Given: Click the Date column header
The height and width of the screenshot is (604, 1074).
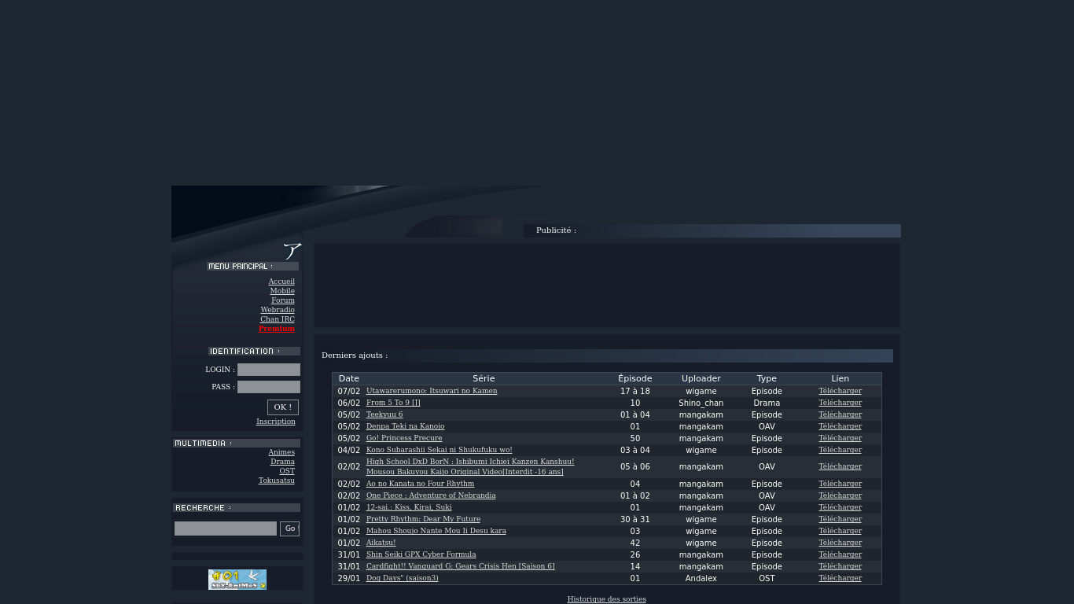Looking at the screenshot, I should [349, 379].
